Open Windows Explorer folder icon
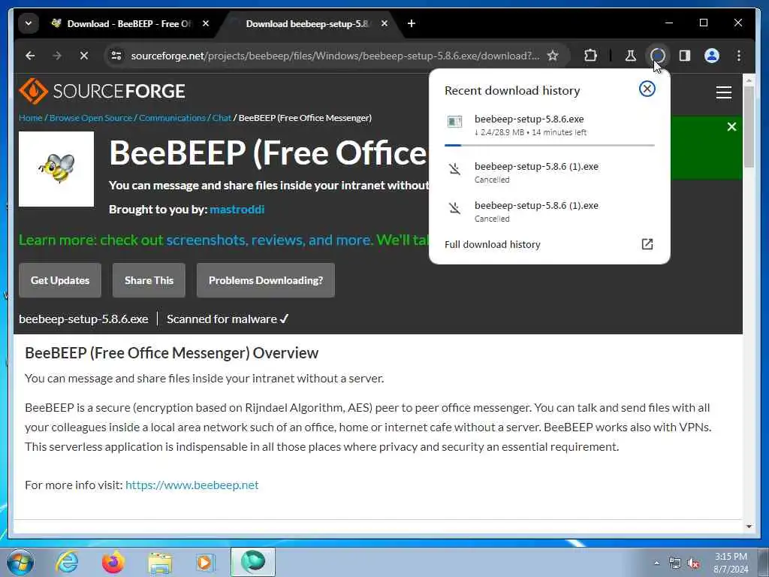 point(160,563)
